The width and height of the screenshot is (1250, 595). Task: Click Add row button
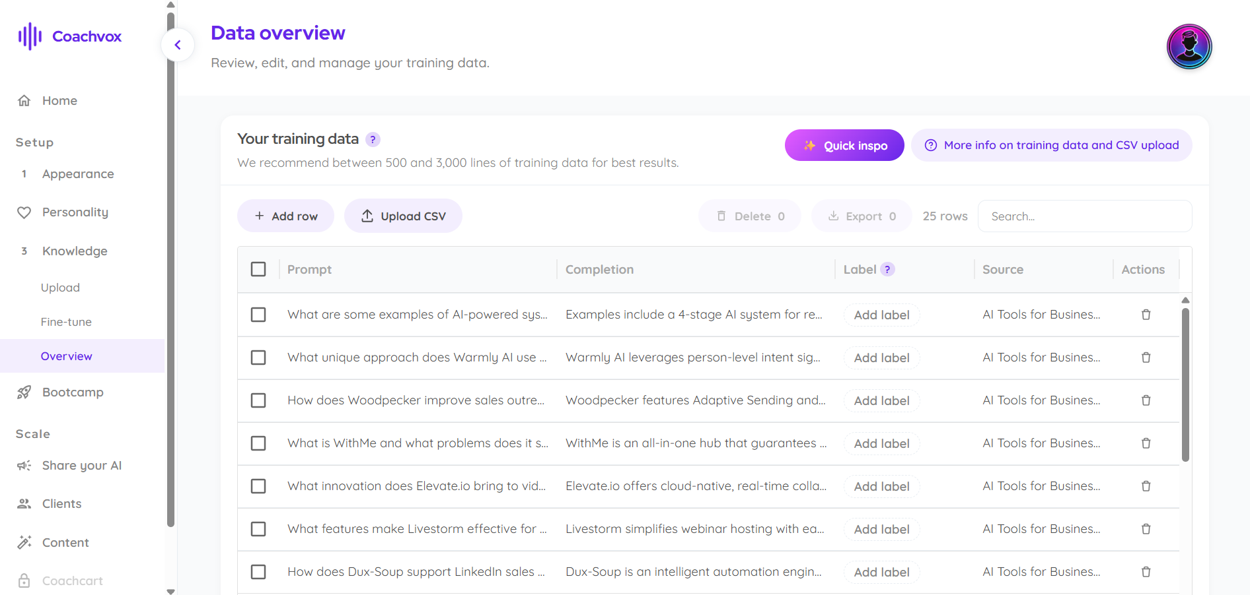(285, 216)
